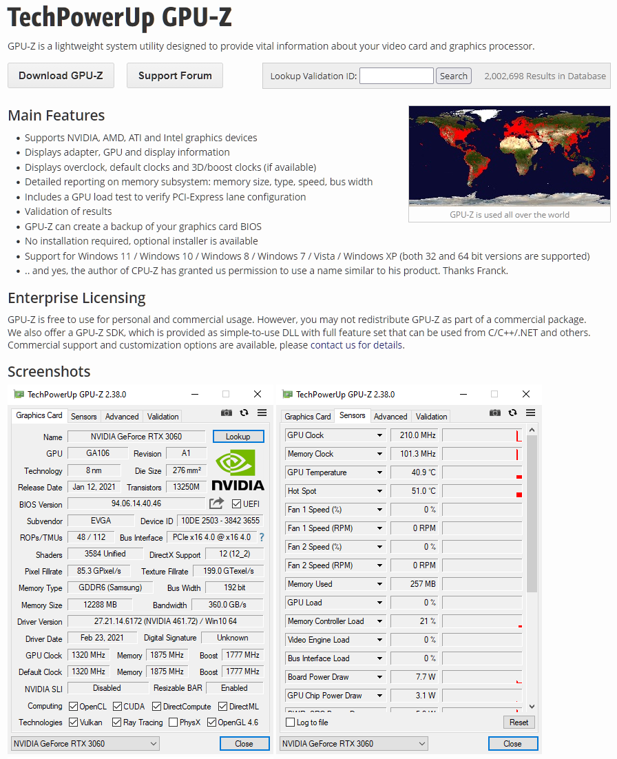This screenshot has width=617, height=759.
Task: Click the BIOS version 94.06.14.40.46 field
Action: [136, 503]
